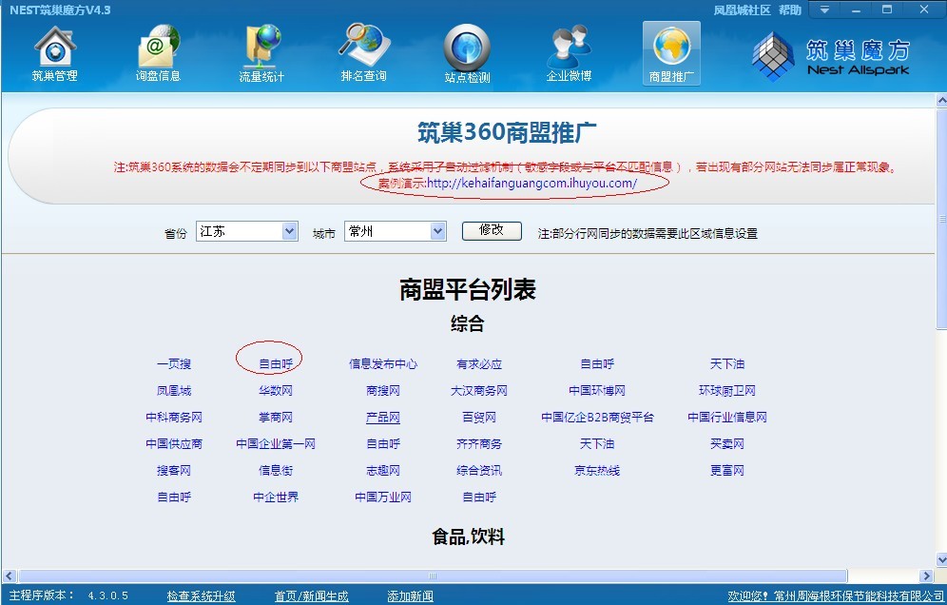Open the 信息发布中心 link

click(383, 363)
